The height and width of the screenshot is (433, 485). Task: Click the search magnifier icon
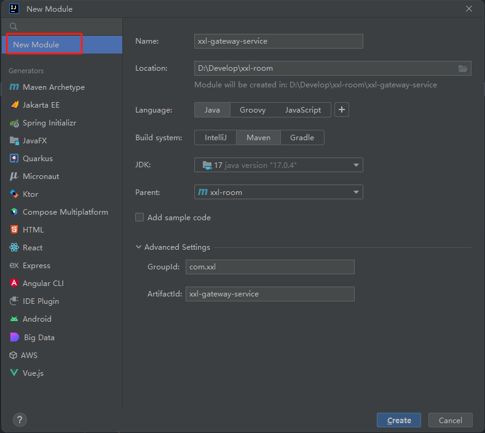tap(14, 26)
